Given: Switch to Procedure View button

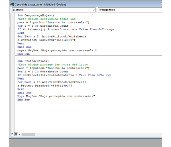Looking at the screenshot, I should point(12,134).
